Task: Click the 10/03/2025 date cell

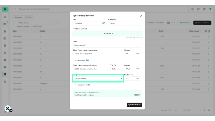Action: [x=17, y=89]
